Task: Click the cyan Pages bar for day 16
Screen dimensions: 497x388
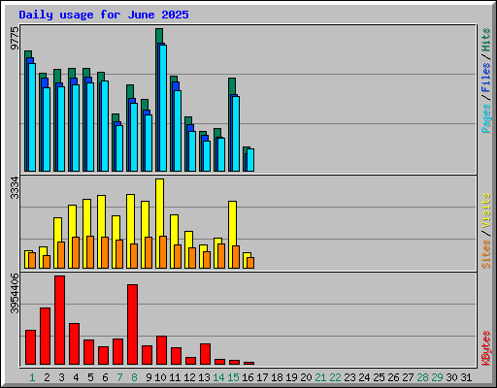Action: pos(250,160)
